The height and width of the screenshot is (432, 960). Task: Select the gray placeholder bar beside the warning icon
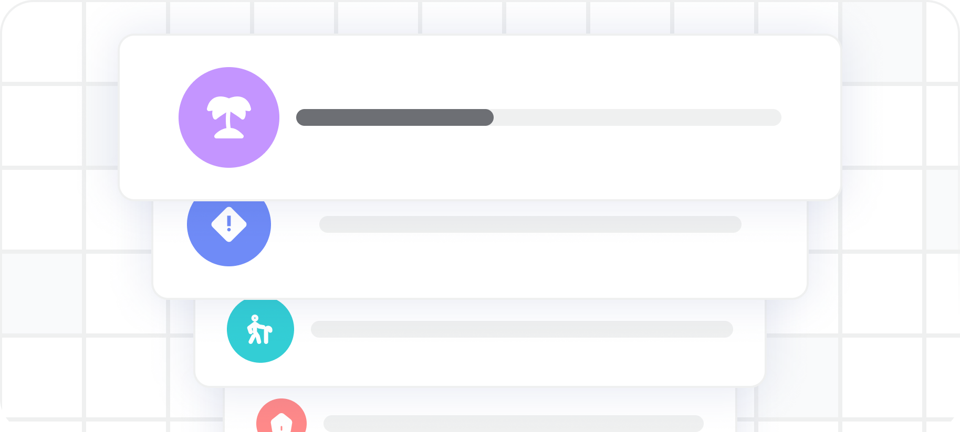click(x=530, y=224)
